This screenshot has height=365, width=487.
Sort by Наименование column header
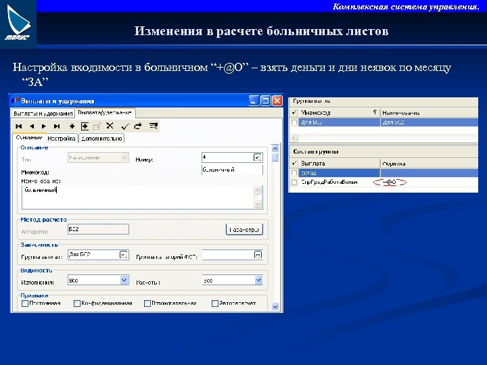point(429,113)
